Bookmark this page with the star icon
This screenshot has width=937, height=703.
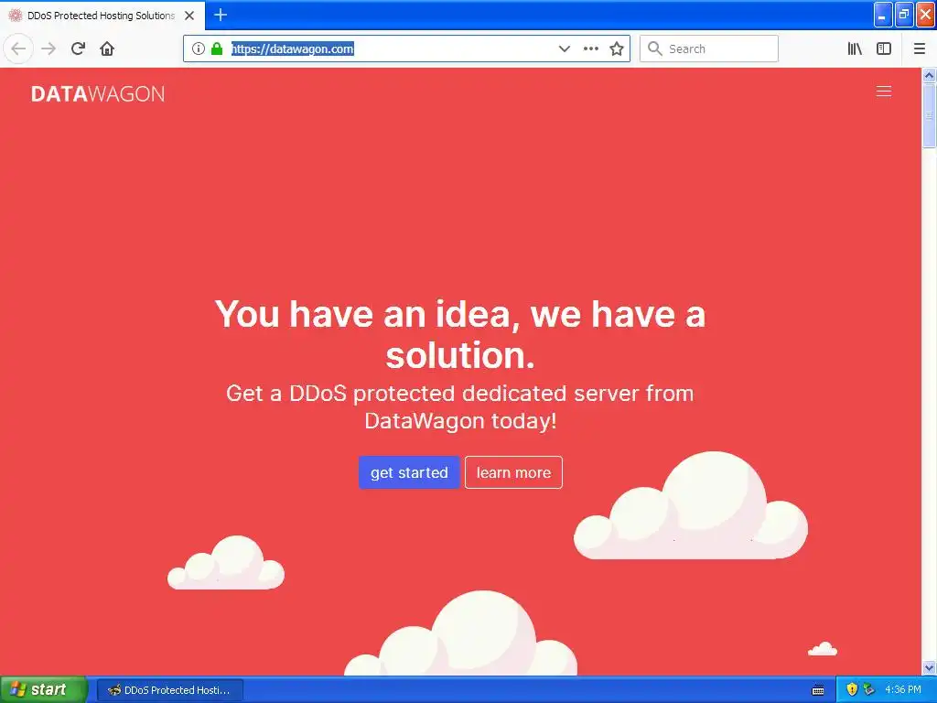click(x=617, y=49)
